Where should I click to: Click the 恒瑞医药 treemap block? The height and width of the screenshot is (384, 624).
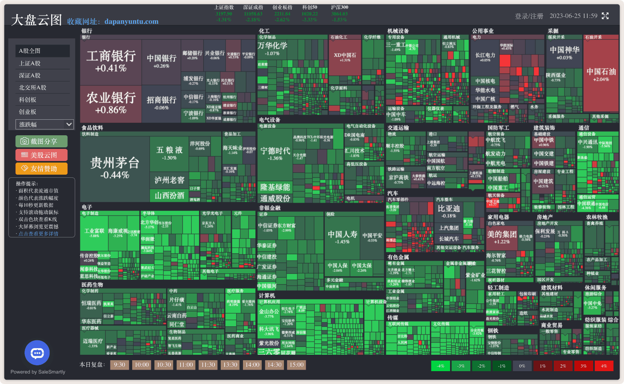[x=91, y=305]
